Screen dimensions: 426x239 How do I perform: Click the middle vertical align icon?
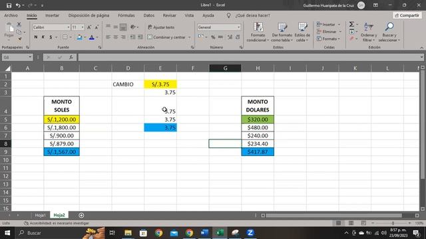click(x=116, y=27)
